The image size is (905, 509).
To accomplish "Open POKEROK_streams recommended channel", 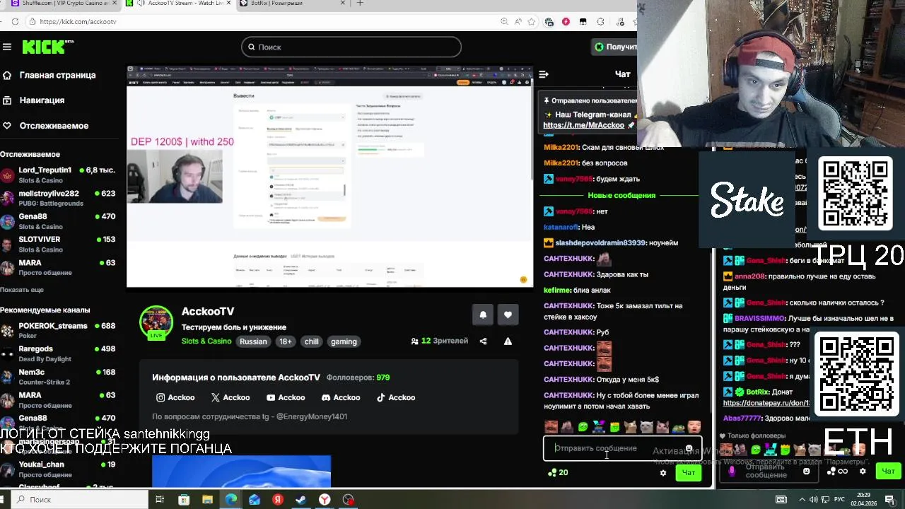I will pos(58,330).
